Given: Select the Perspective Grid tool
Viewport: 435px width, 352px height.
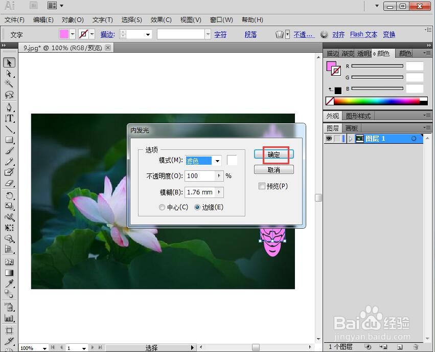Looking at the screenshot, I should click(x=9, y=249).
